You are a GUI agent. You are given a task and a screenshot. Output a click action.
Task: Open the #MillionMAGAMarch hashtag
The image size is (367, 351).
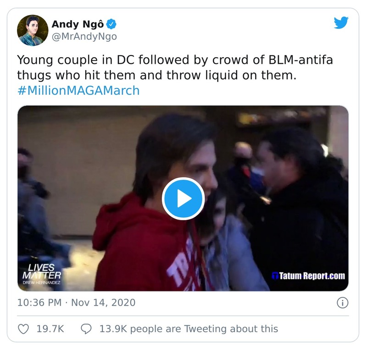pos(78,90)
